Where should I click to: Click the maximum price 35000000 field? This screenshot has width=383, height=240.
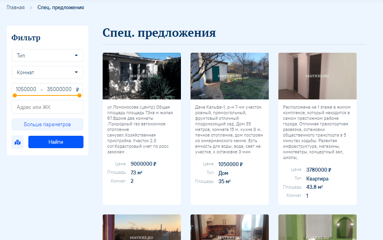click(59, 89)
